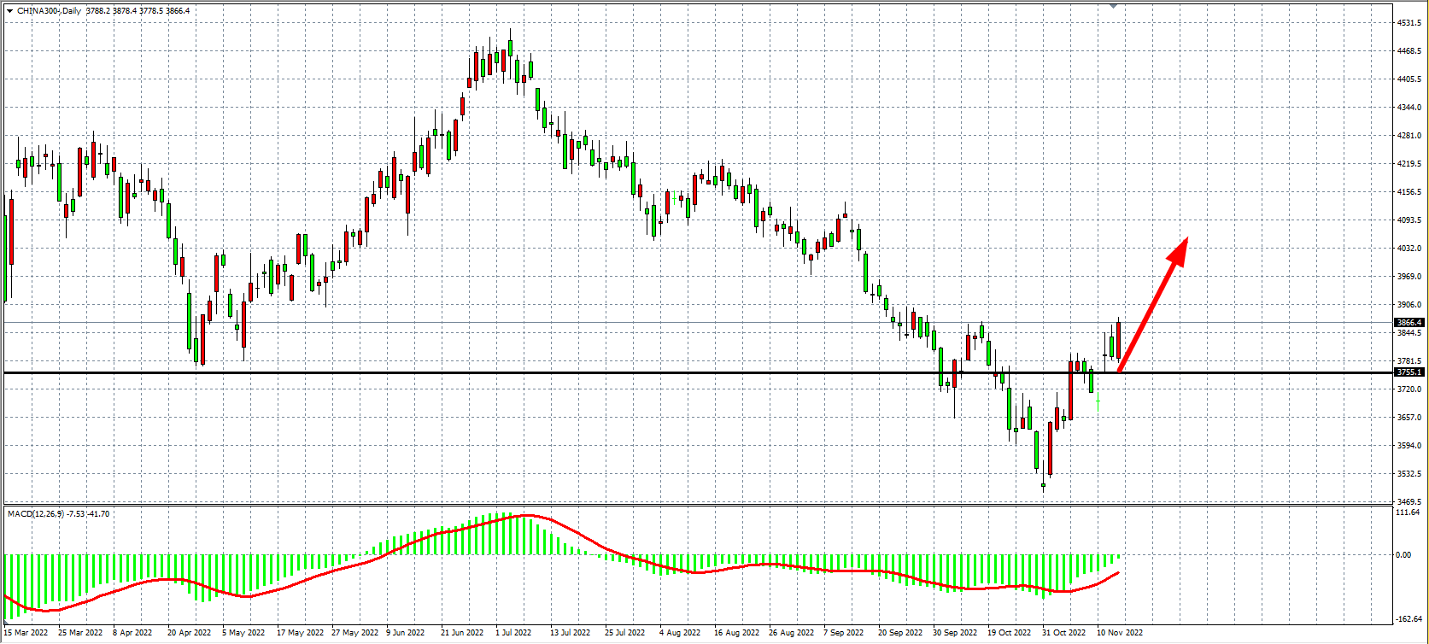Click the current price label 3866.4

[1409, 323]
